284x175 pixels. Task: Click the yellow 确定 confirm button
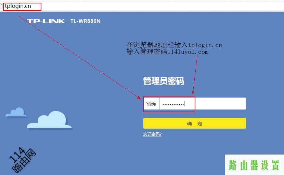coord(195,123)
